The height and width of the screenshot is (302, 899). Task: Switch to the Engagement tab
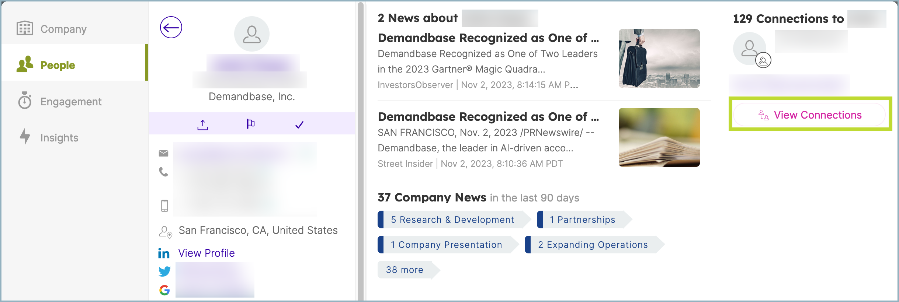[x=71, y=102]
